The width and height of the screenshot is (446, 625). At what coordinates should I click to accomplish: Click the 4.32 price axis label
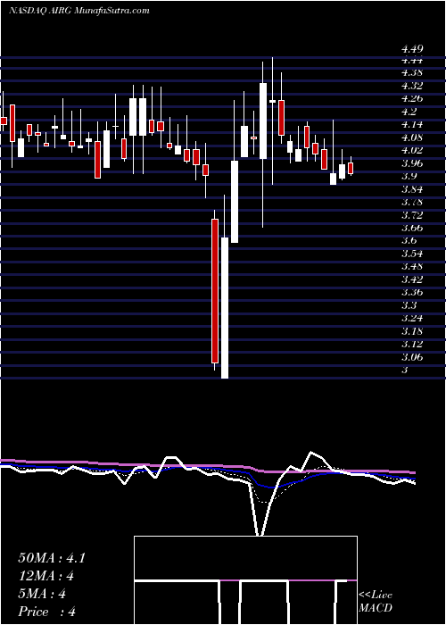point(412,86)
